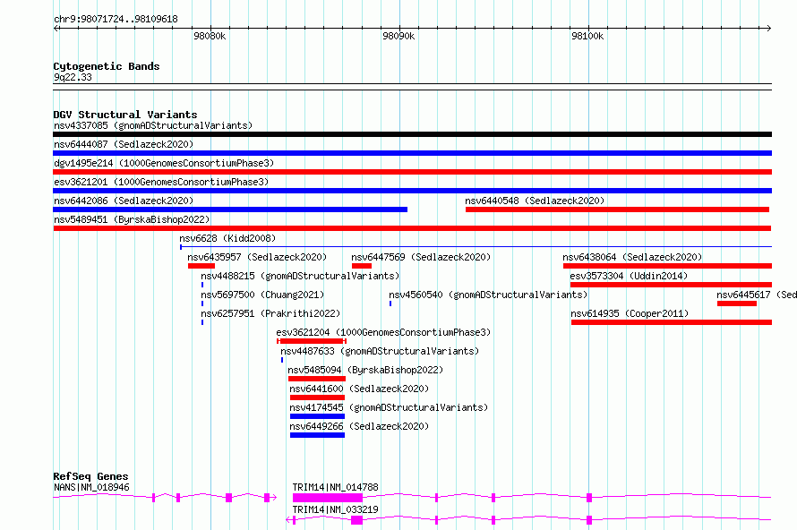Click the blue nsv6442086 variant bar
Screen dimensions: 797x530
pyautogui.click(x=230, y=209)
